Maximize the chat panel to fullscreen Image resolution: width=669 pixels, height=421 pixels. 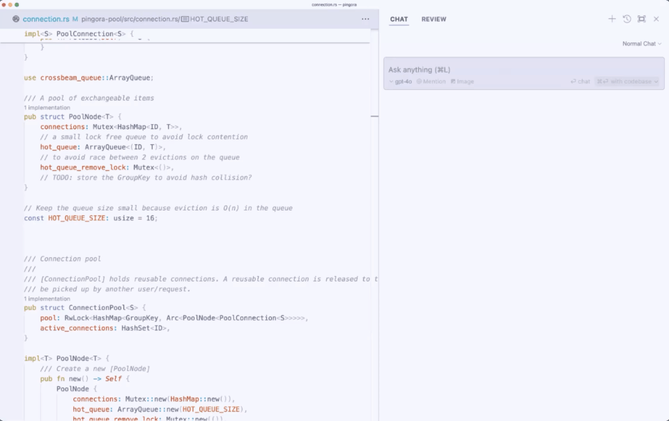click(x=641, y=20)
